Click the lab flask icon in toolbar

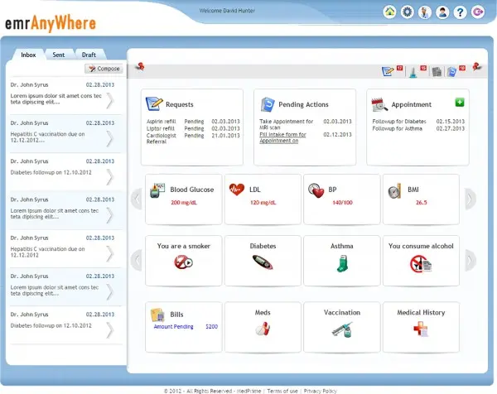tap(413, 72)
